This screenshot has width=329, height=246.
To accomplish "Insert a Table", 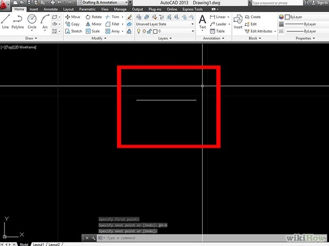I will point(217,31).
